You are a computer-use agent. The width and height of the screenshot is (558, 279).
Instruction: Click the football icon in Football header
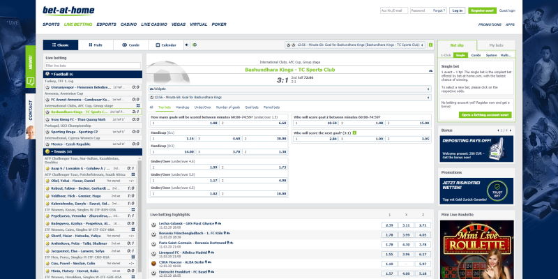coord(47,74)
